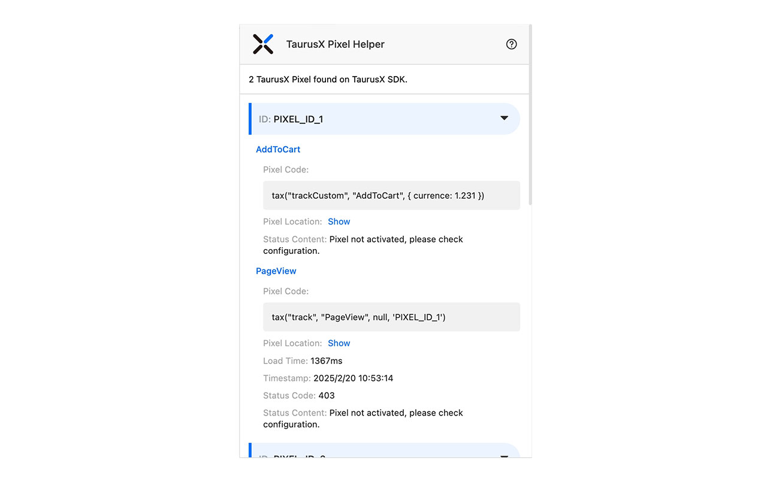Select the PageView track code box
Image resolution: width=767 pixels, height=479 pixels.
pos(391,317)
